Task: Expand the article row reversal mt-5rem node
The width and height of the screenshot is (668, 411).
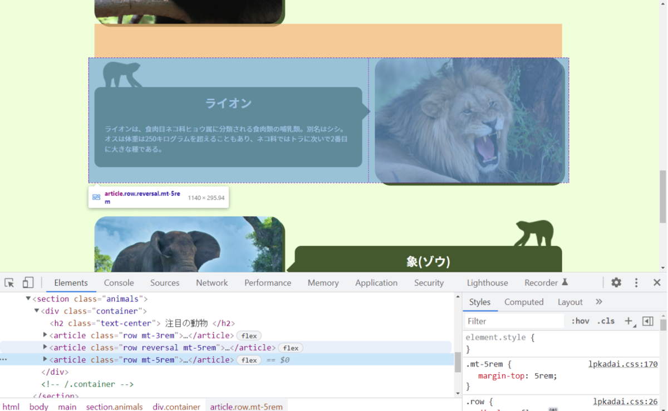Action: point(45,348)
